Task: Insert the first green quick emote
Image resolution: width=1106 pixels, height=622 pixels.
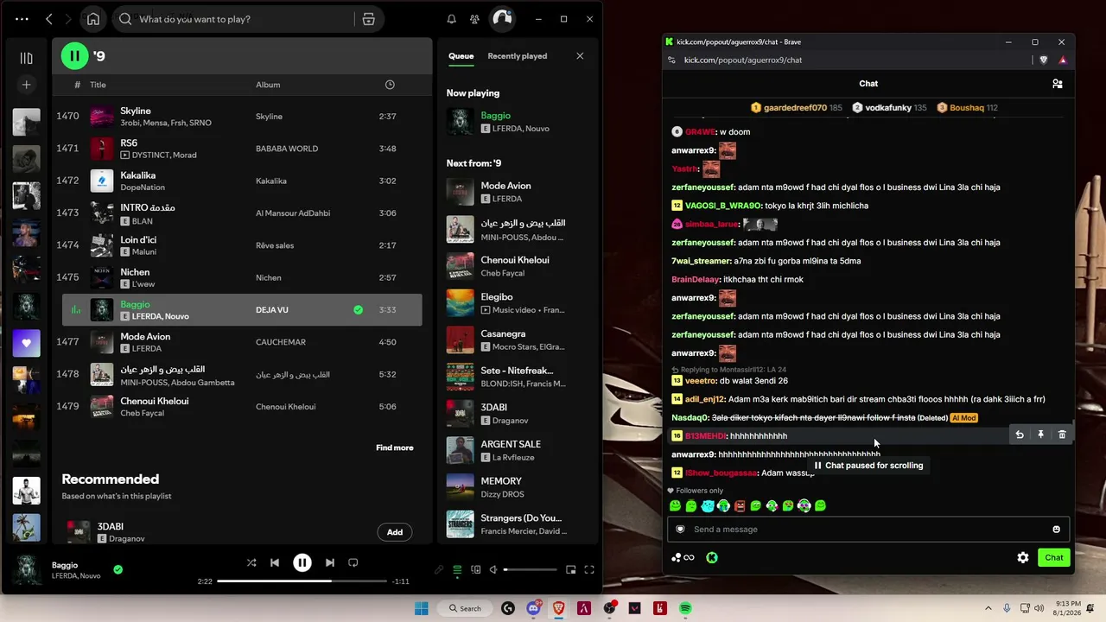Action: (x=676, y=506)
